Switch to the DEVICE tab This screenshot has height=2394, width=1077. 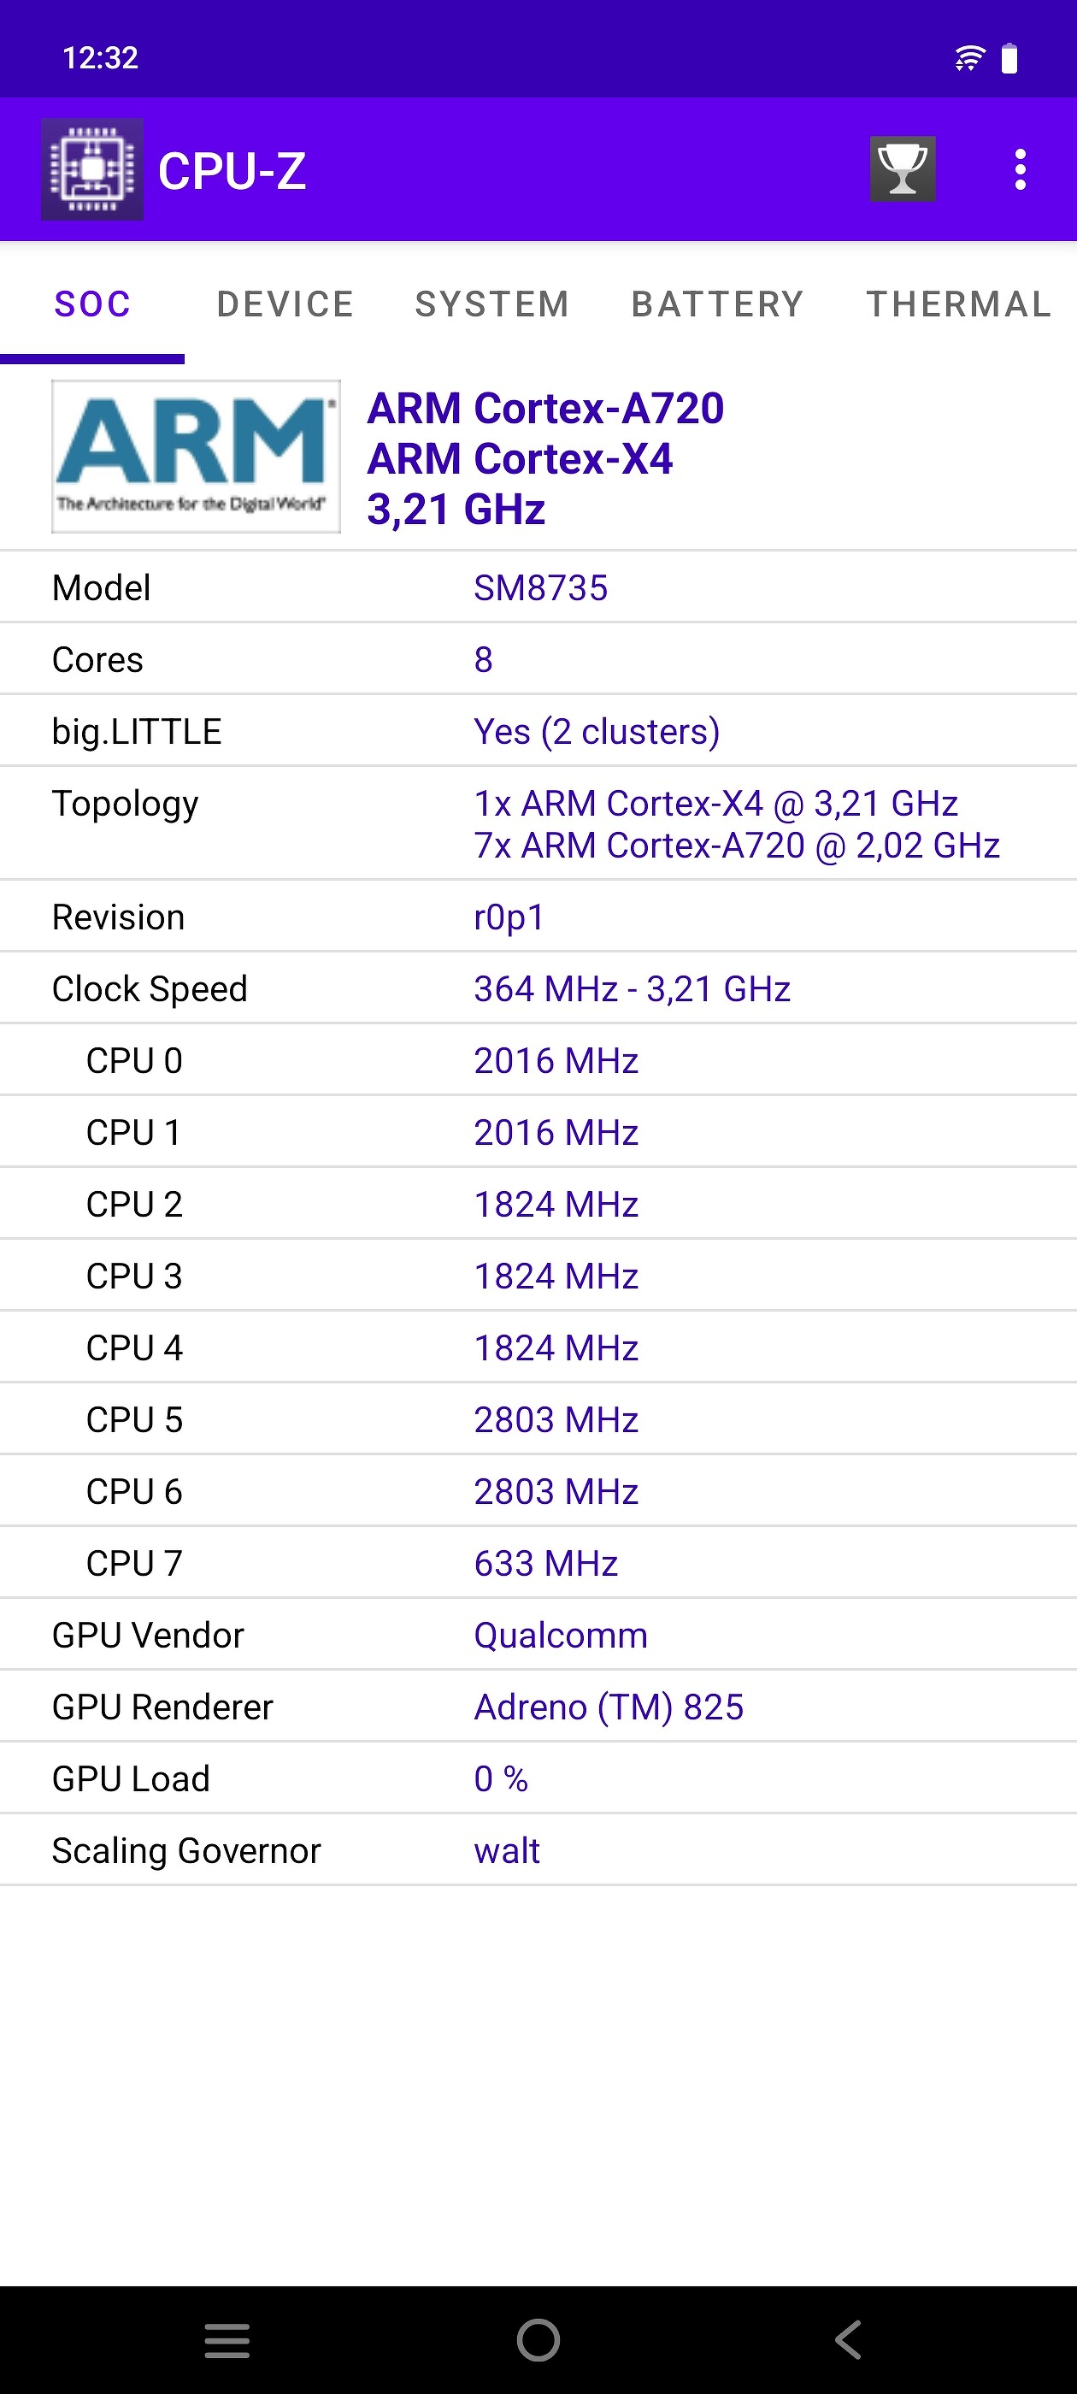coord(285,304)
